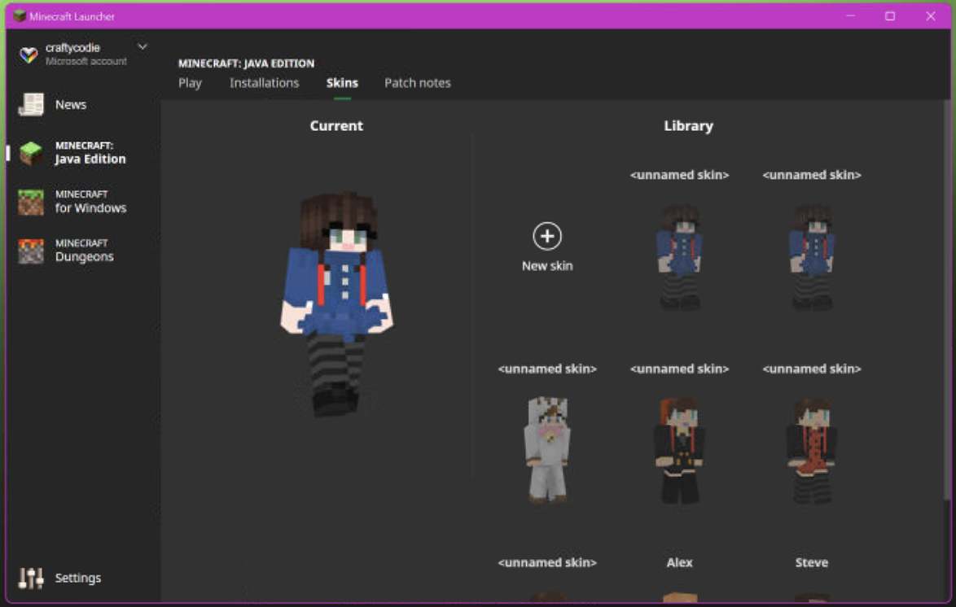
Task: Select the Skins tab
Action: click(342, 83)
